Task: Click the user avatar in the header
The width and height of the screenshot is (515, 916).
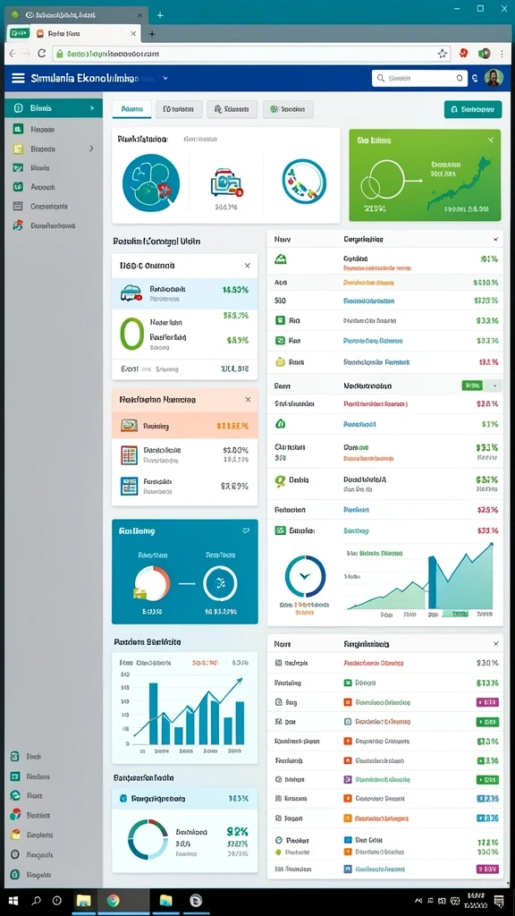Action: pyautogui.click(x=494, y=78)
